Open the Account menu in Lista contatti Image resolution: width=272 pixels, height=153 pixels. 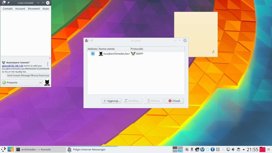point(20,8)
